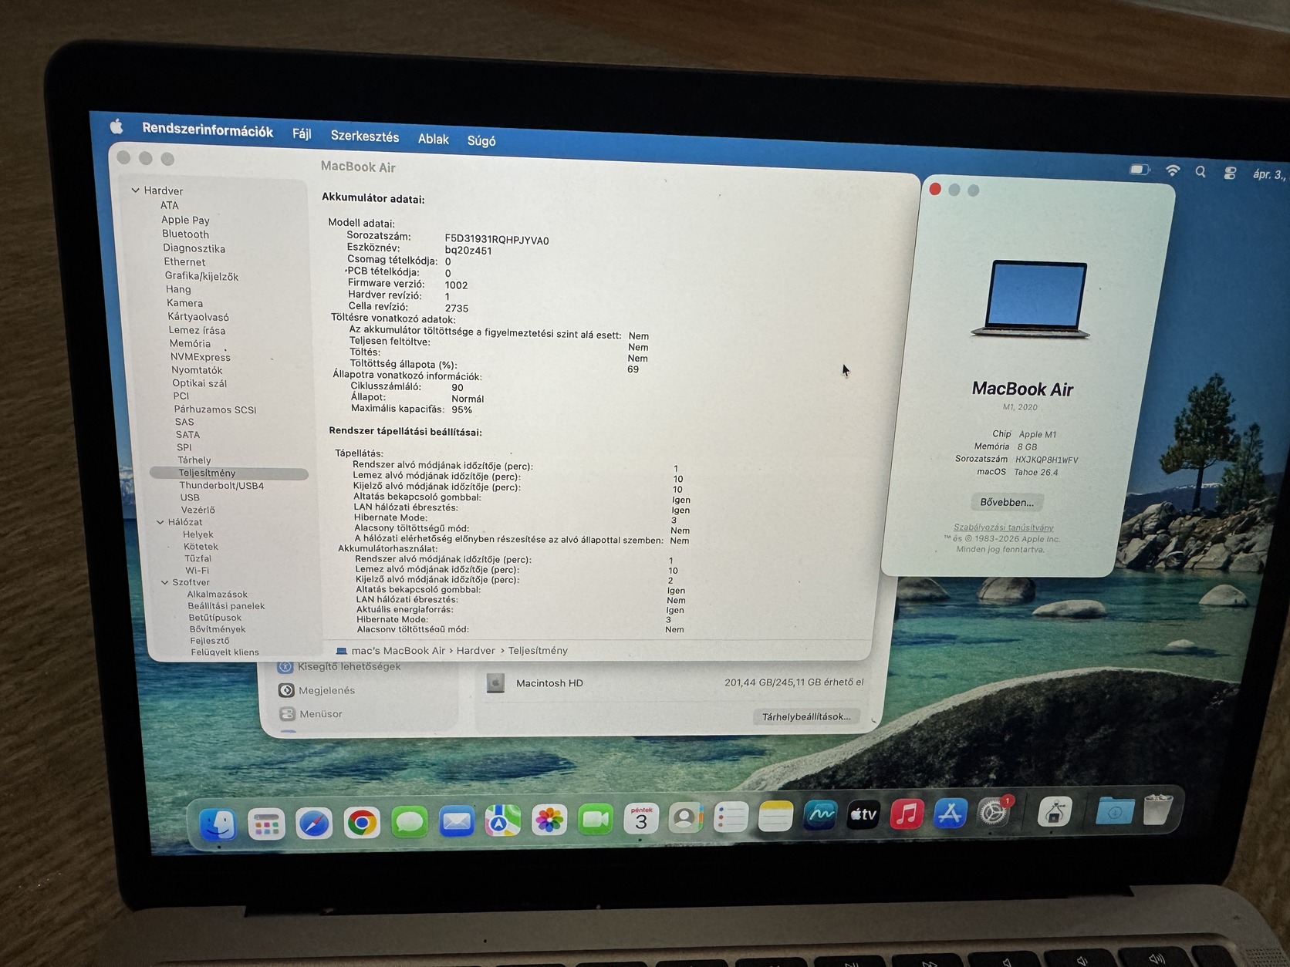This screenshot has width=1290, height=967.
Task: Open the Súgó menu
Action: tap(481, 140)
